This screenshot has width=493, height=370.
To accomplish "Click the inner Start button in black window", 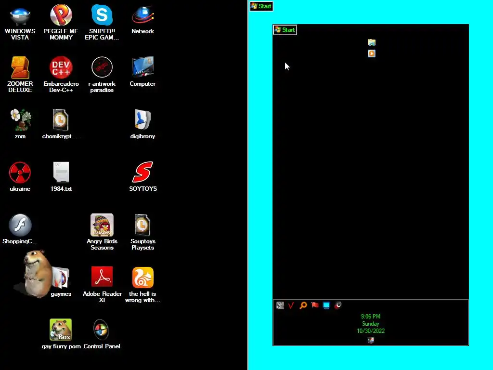I will (x=285, y=30).
